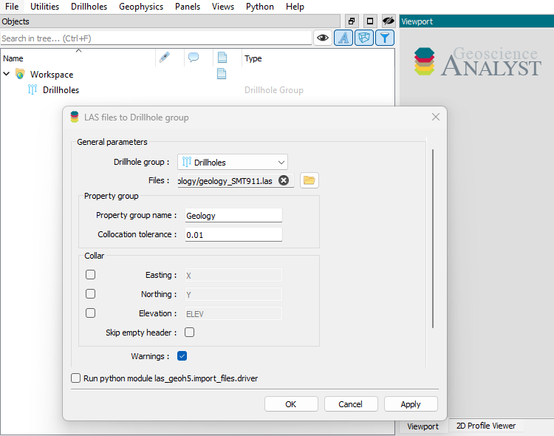Collapse the Workspace tree node
554x436 pixels.
7,74
